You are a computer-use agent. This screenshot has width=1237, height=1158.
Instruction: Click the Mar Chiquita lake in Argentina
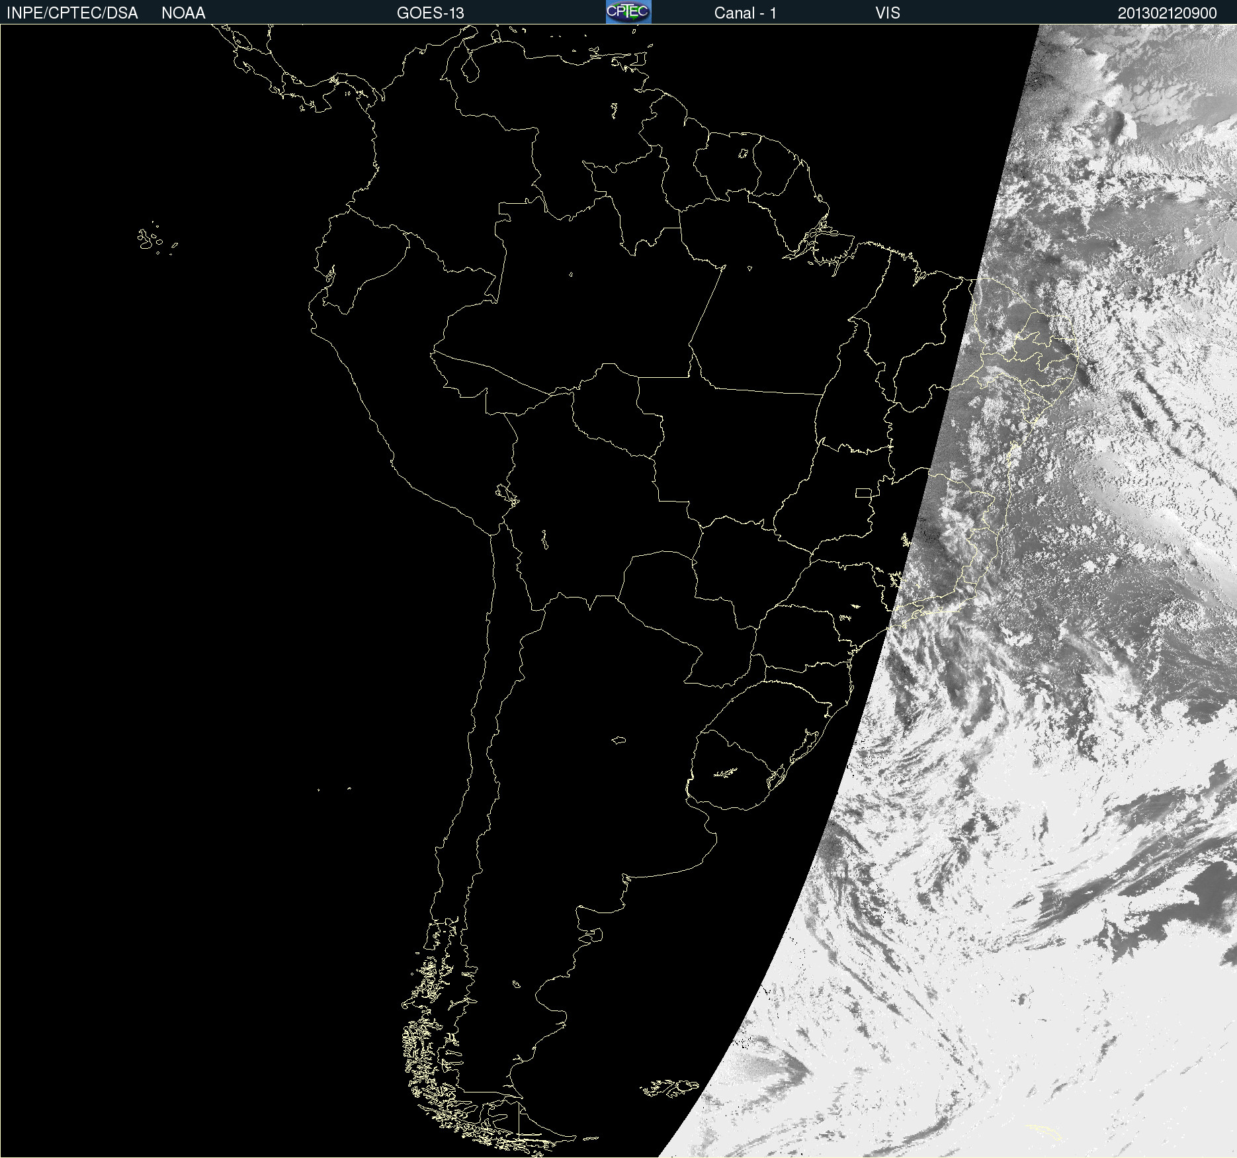(618, 740)
